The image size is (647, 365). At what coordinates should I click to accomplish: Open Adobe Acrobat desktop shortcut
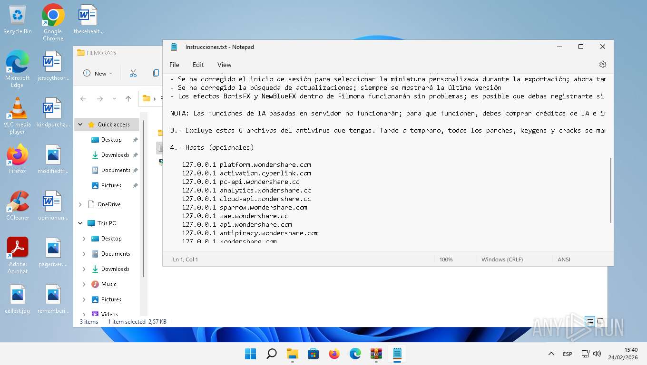[18, 255]
